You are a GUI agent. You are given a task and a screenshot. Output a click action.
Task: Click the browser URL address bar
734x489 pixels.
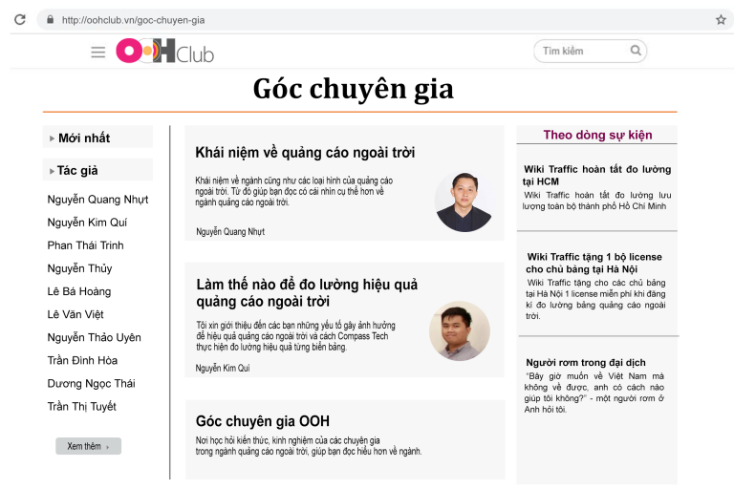tap(382, 19)
